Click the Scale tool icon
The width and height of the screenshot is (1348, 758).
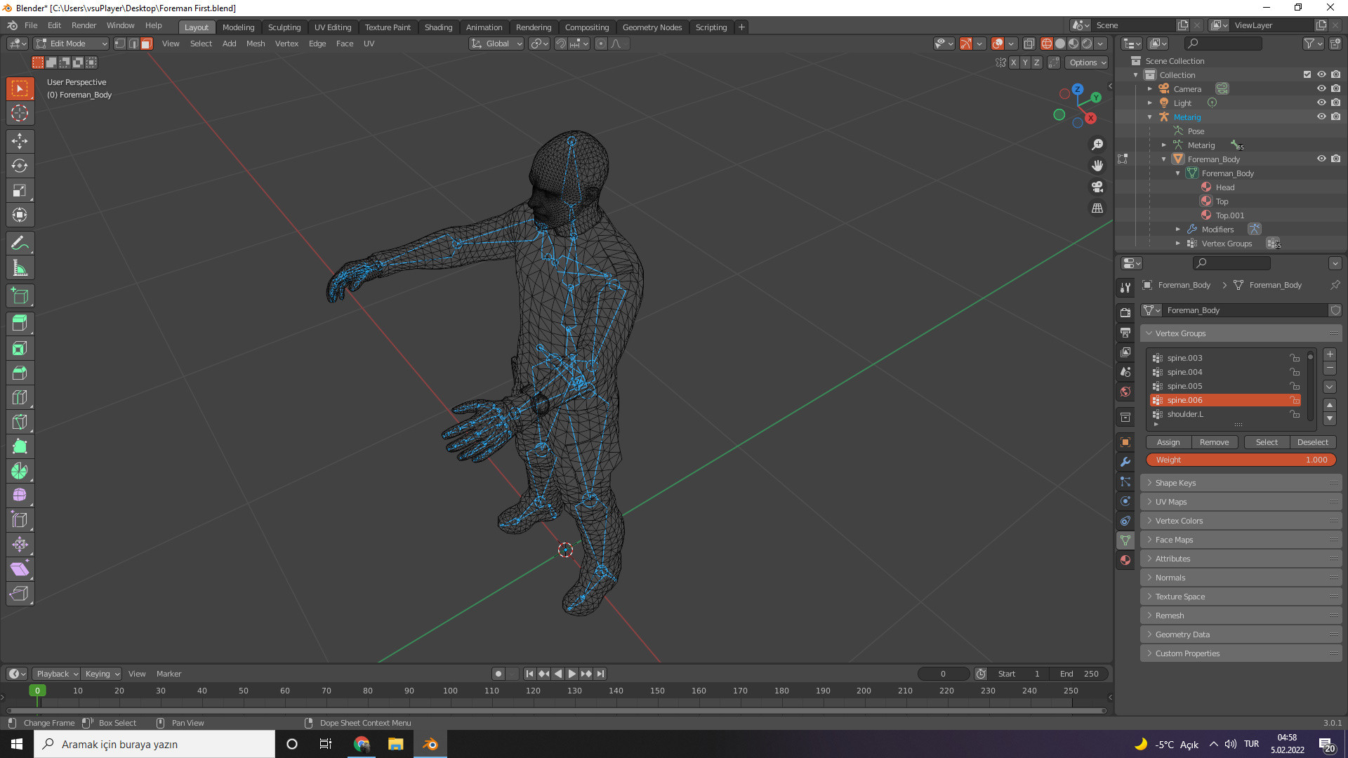pos(20,191)
